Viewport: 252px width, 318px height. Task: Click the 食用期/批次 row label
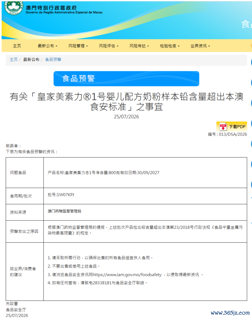pyautogui.click(x=21, y=196)
